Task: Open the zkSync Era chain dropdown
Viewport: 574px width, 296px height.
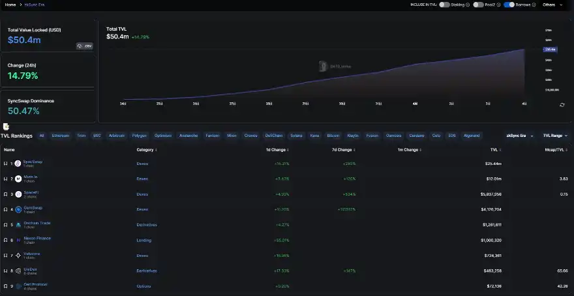Action: (x=520, y=136)
